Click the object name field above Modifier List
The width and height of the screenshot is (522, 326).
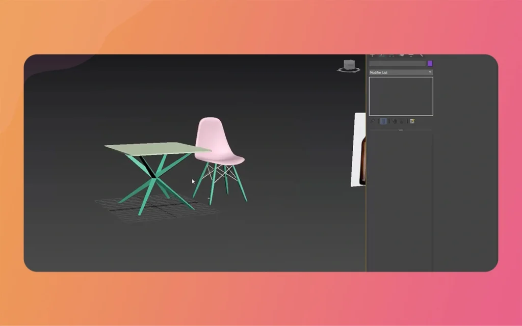pyautogui.click(x=398, y=63)
